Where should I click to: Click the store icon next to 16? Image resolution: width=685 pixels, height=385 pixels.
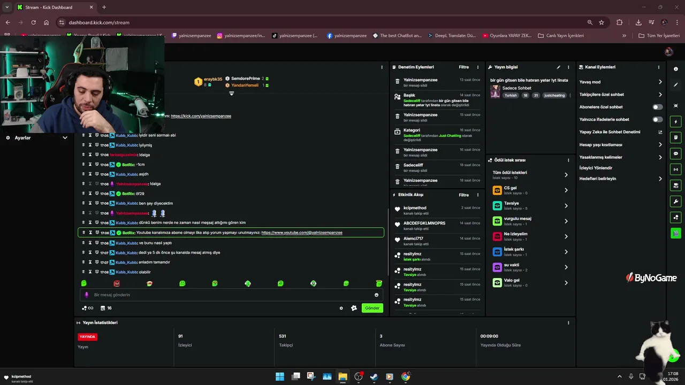103,308
